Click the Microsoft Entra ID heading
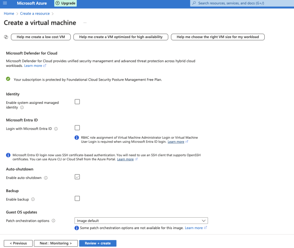This screenshot has height=248, width=294. (22, 120)
